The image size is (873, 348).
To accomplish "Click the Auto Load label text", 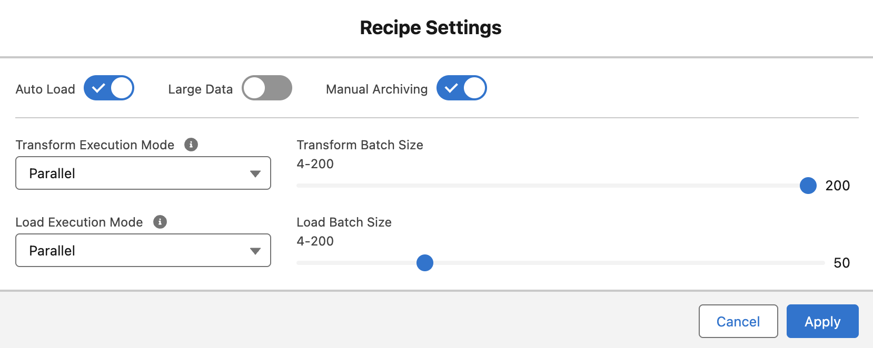I will 45,89.
